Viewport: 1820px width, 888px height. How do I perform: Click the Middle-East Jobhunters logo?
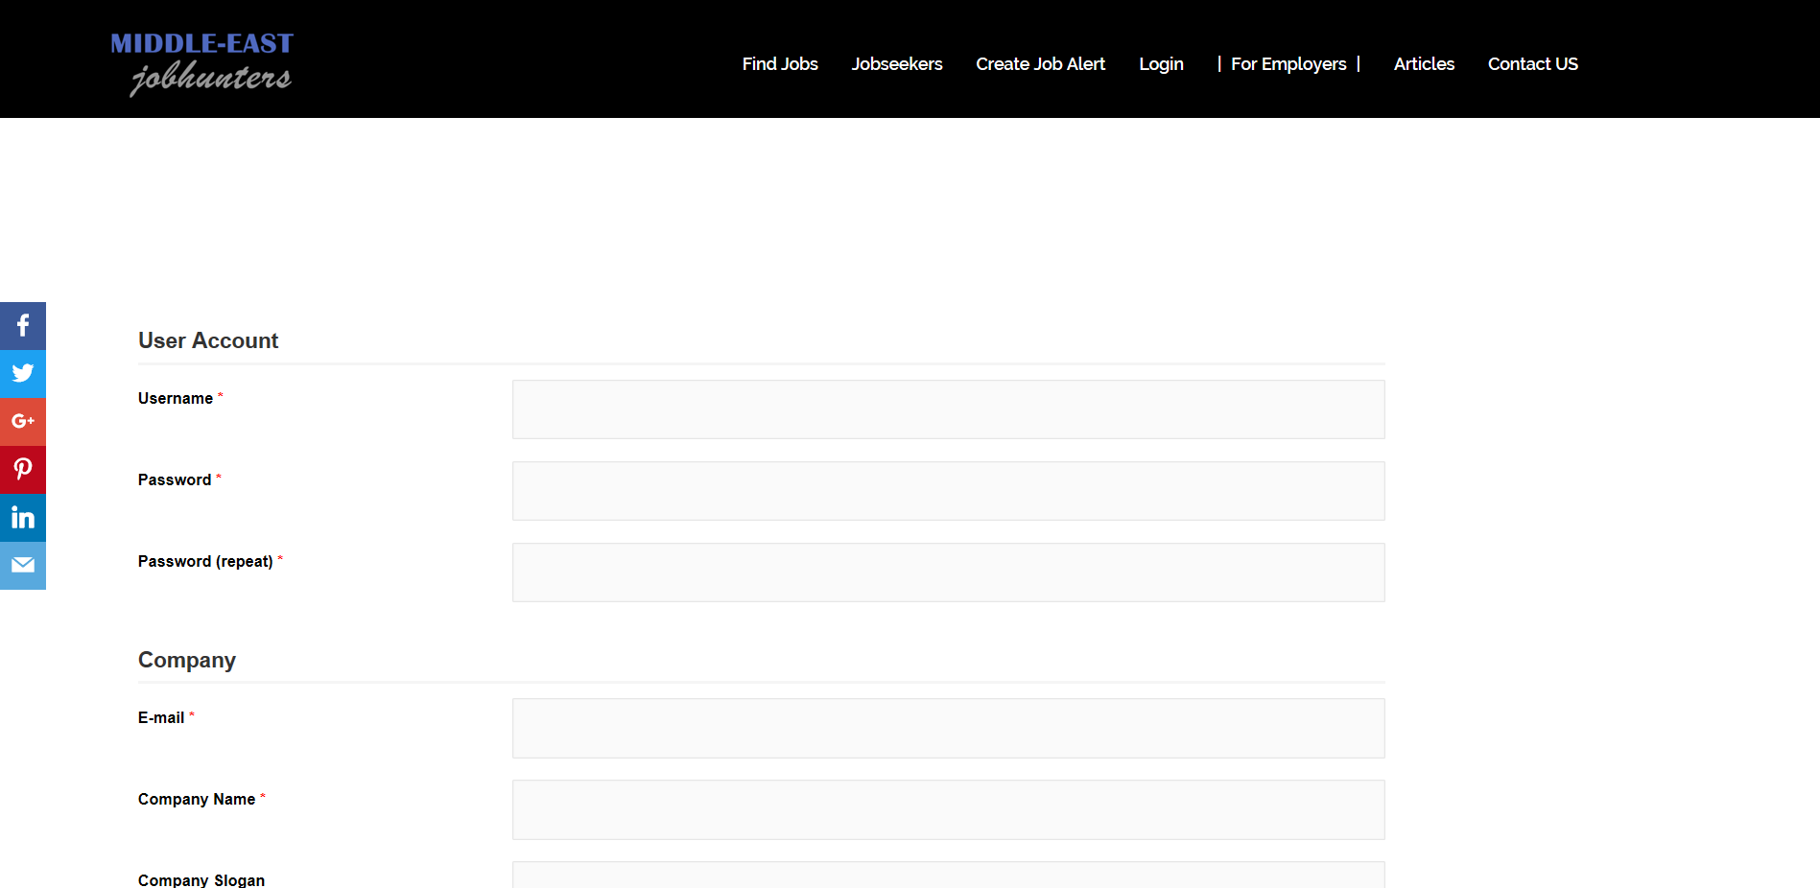[202, 63]
